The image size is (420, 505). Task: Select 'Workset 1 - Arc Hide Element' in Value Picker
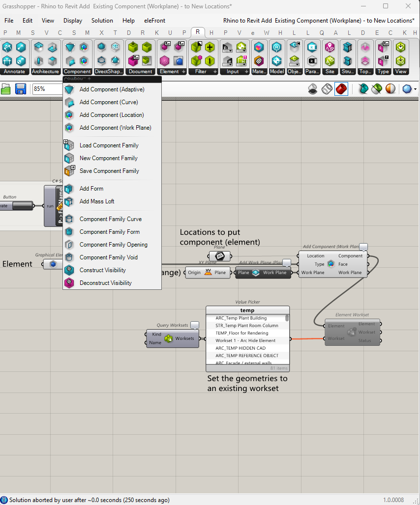coord(245,340)
